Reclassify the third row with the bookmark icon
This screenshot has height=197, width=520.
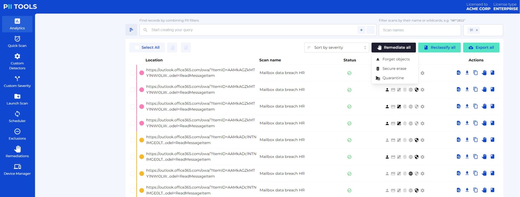(493, 106)
